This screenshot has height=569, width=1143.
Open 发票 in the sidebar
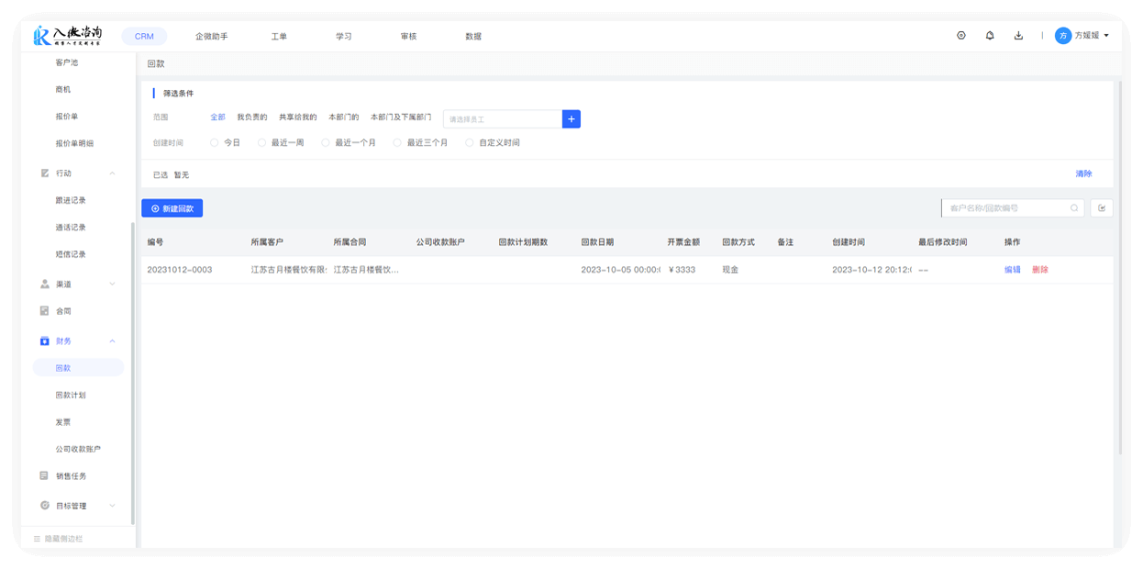(63, 422)
